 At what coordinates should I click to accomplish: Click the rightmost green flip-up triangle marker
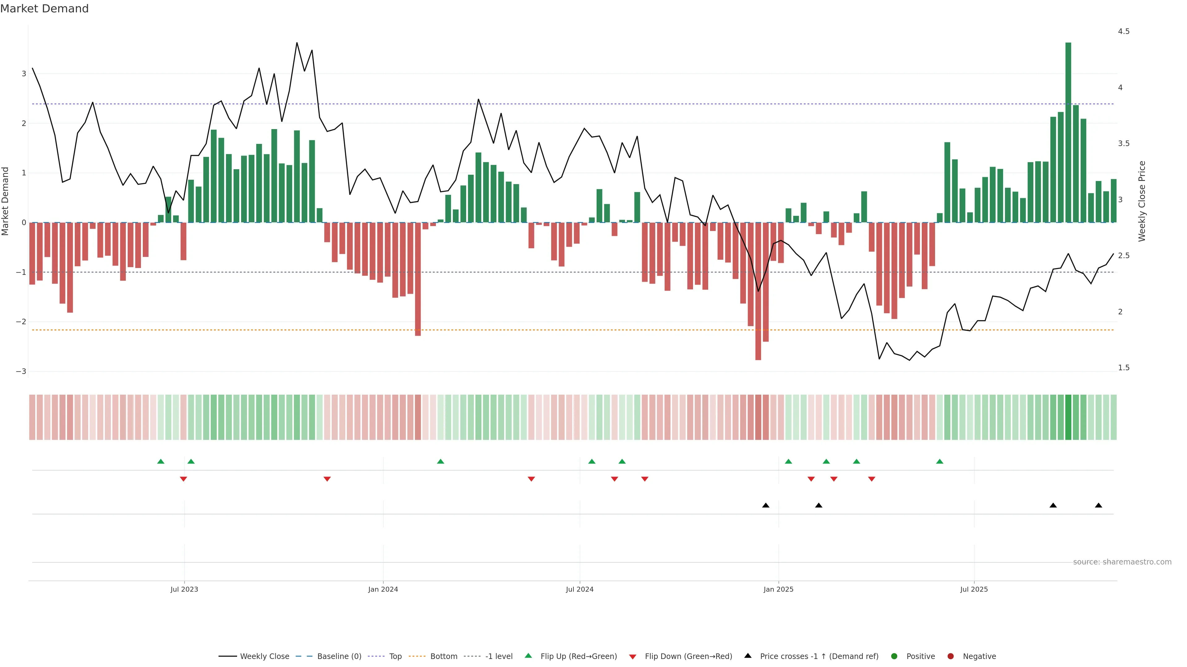point(939,461)
